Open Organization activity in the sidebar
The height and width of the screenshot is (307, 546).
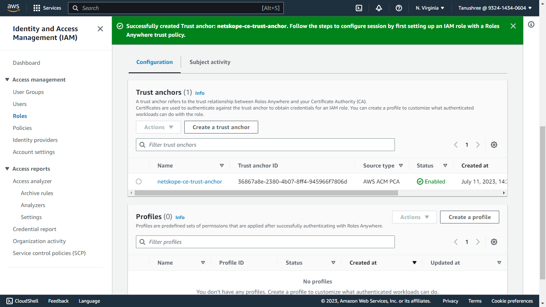coord(39,241)
